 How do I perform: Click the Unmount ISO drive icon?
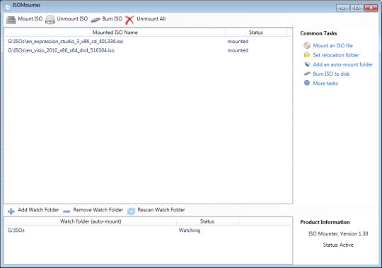coord(50,20)
